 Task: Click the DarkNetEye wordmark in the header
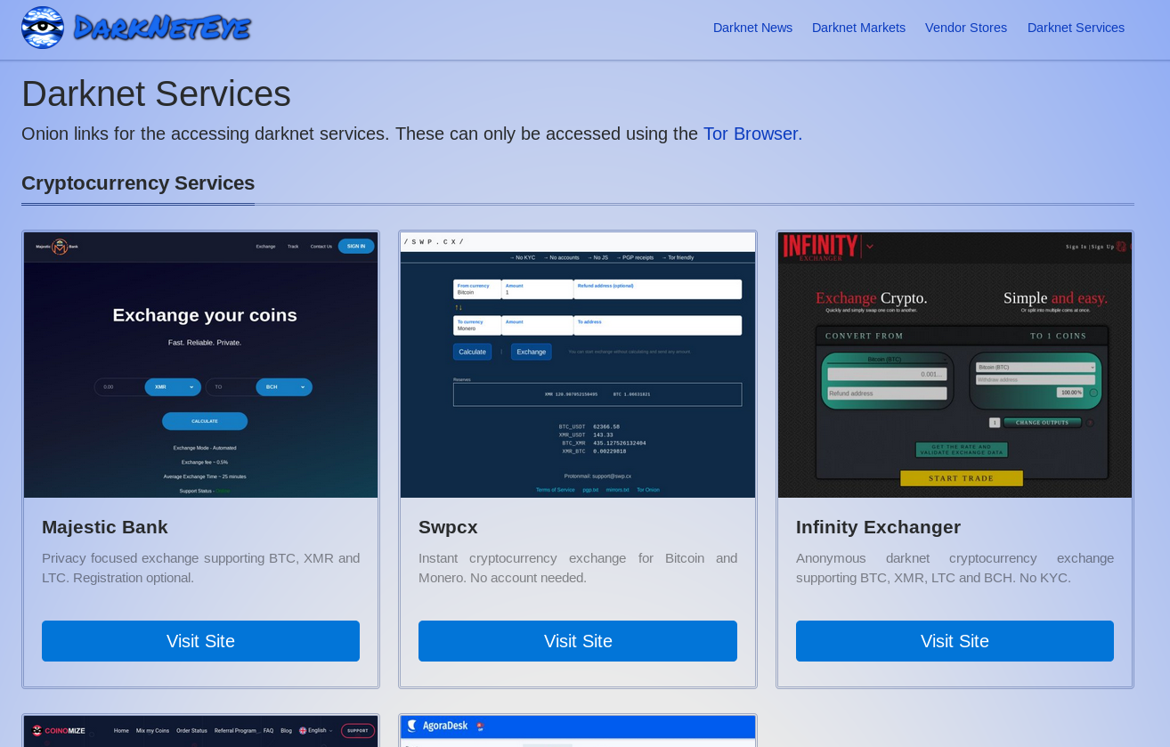click(x=162, y=28)
